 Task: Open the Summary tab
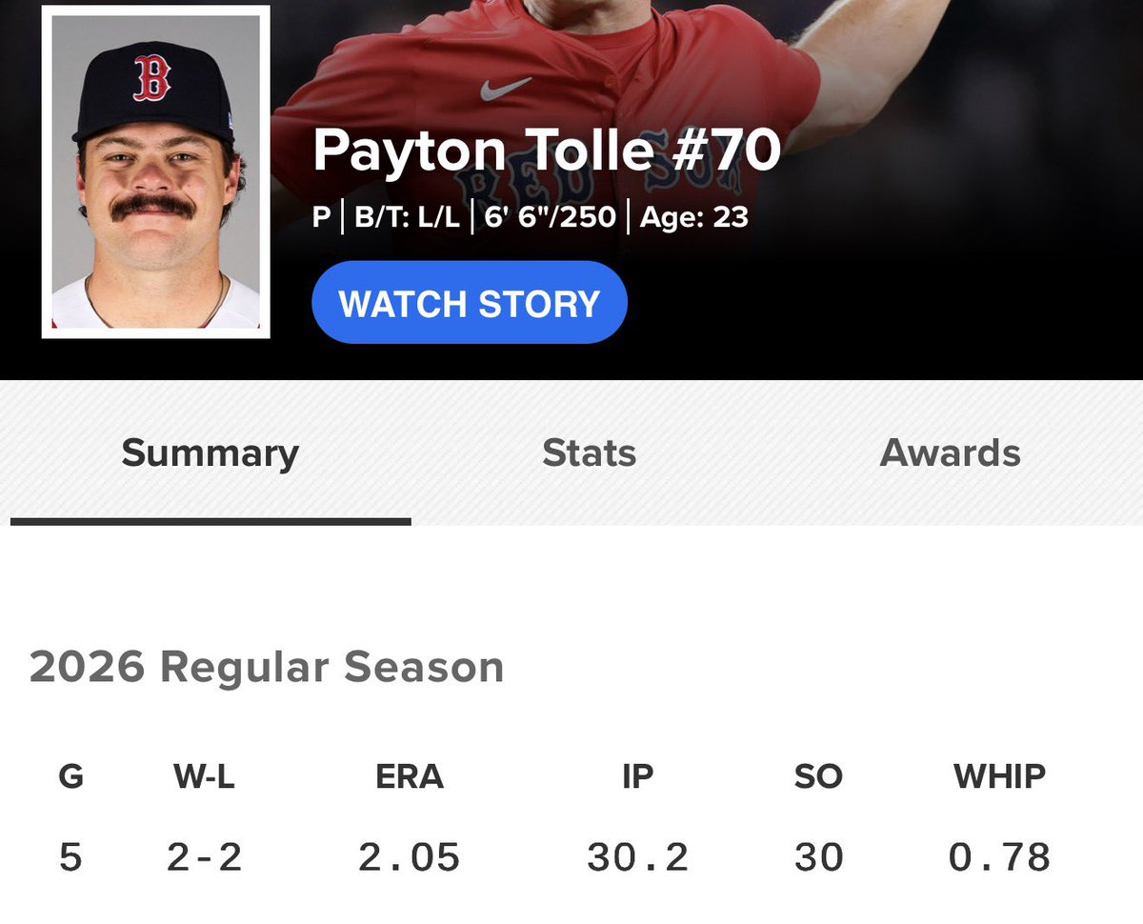coord(211,452)
